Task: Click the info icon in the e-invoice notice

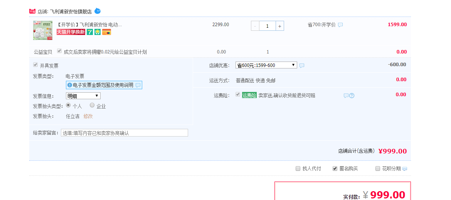Action: tap(69, 85)
